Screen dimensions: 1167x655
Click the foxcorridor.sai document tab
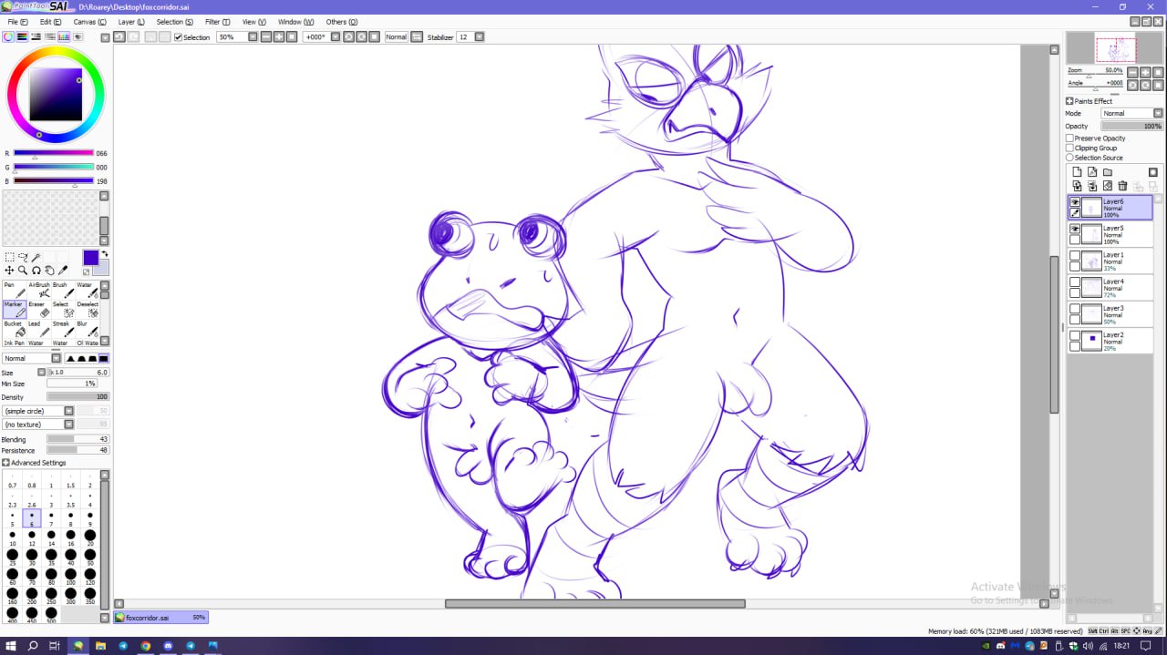click(148, 618)
